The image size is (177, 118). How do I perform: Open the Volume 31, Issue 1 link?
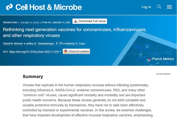(31, 23)
